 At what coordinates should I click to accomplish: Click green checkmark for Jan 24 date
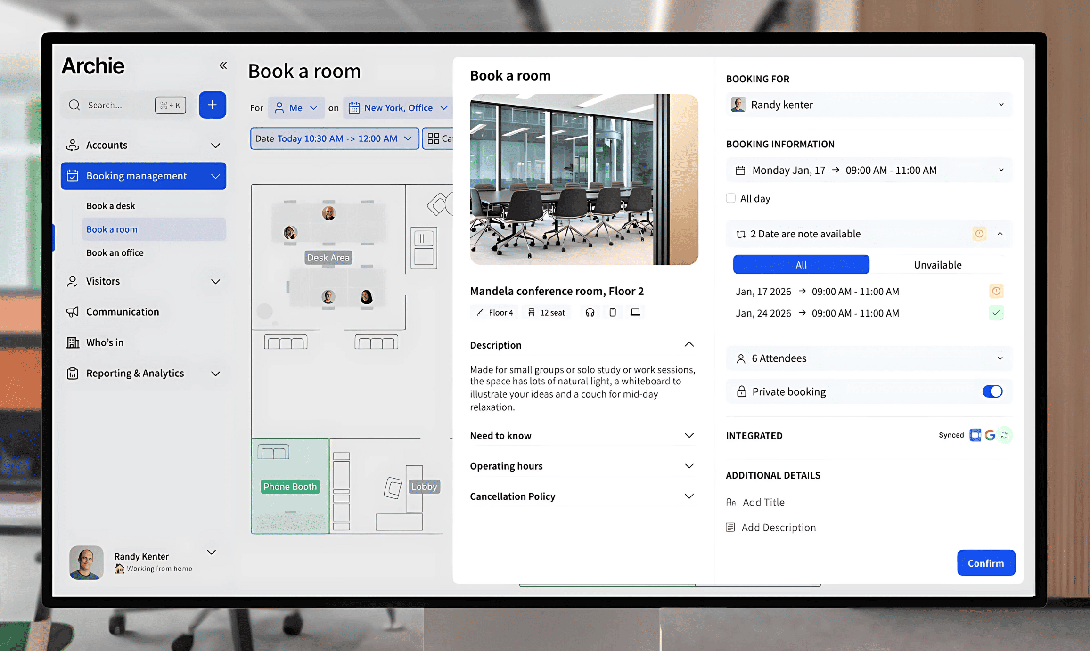(x=996, y=313)
